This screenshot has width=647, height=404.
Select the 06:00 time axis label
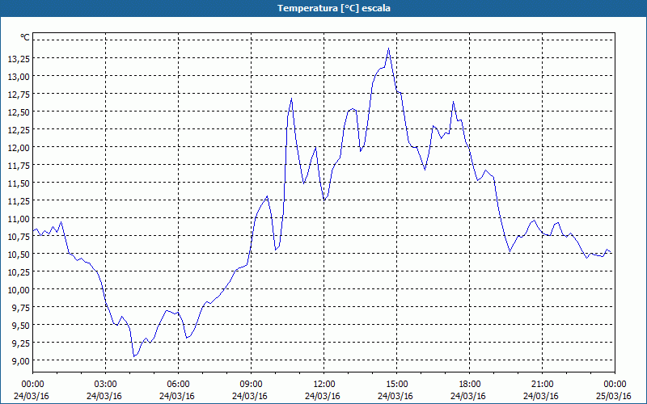click(x=179, y=385)
